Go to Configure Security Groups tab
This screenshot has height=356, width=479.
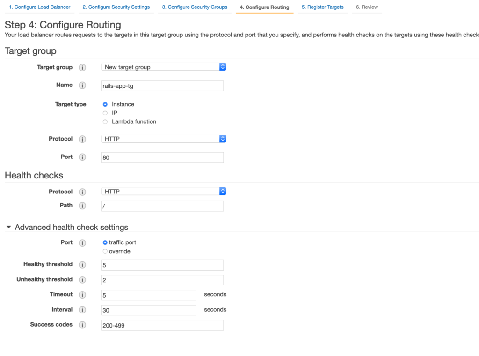(x=195, y=7)
